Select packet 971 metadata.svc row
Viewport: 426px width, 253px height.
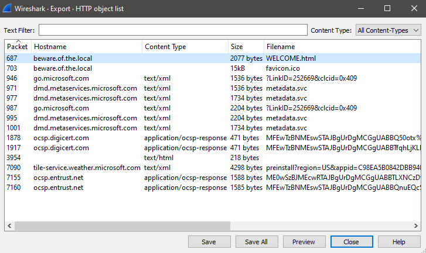point(213,88)
